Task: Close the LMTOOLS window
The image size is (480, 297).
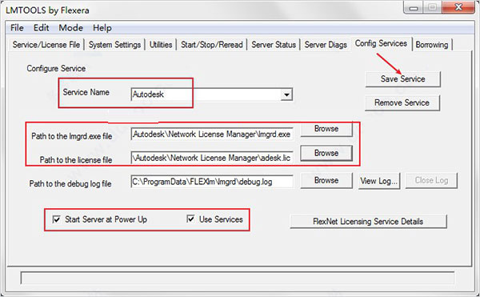Action: tap(458, 8)
